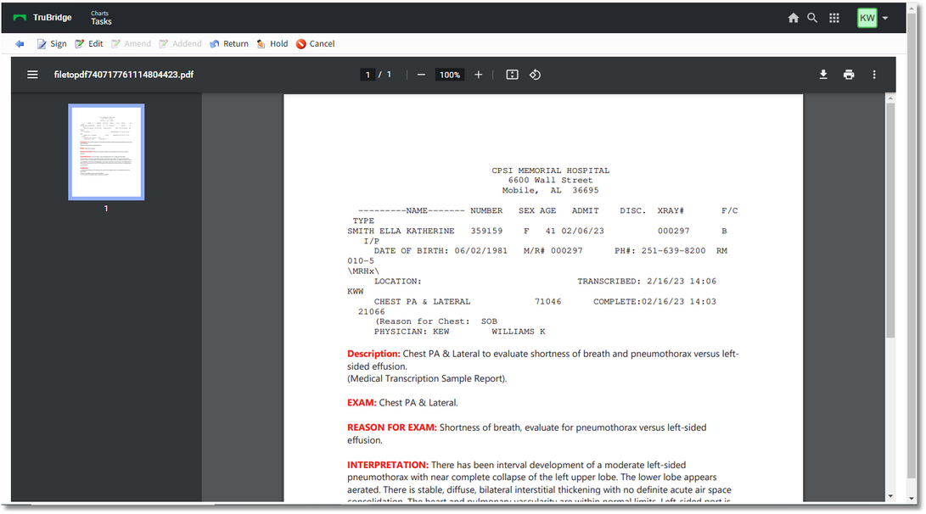The image size is (926, 514).
Task: Sign the document
Action: tap(52, 43)
